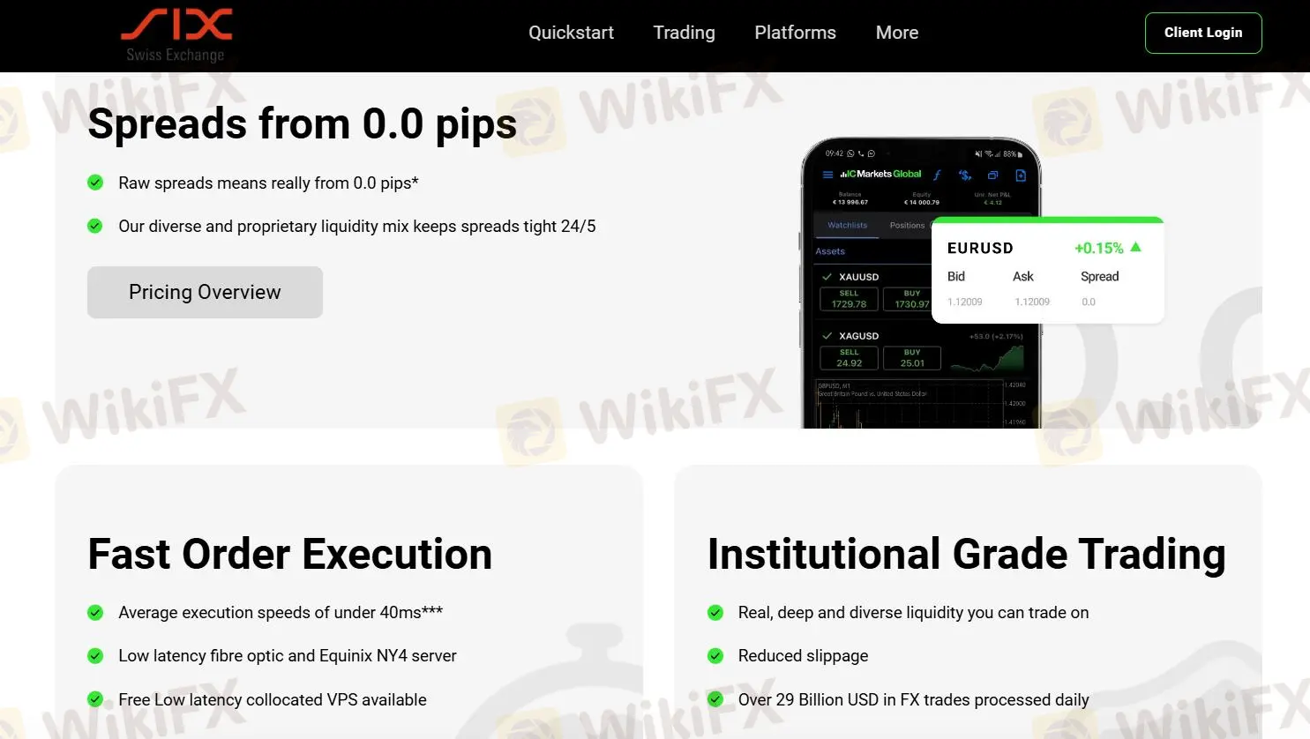Click the checkmark next to XAUUSD asset

point(827,277)
